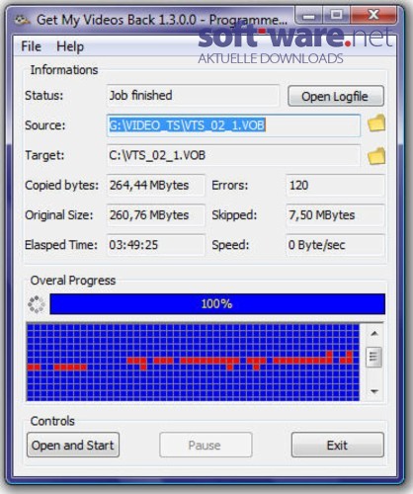Click the Target path field

tap(233, 155)
